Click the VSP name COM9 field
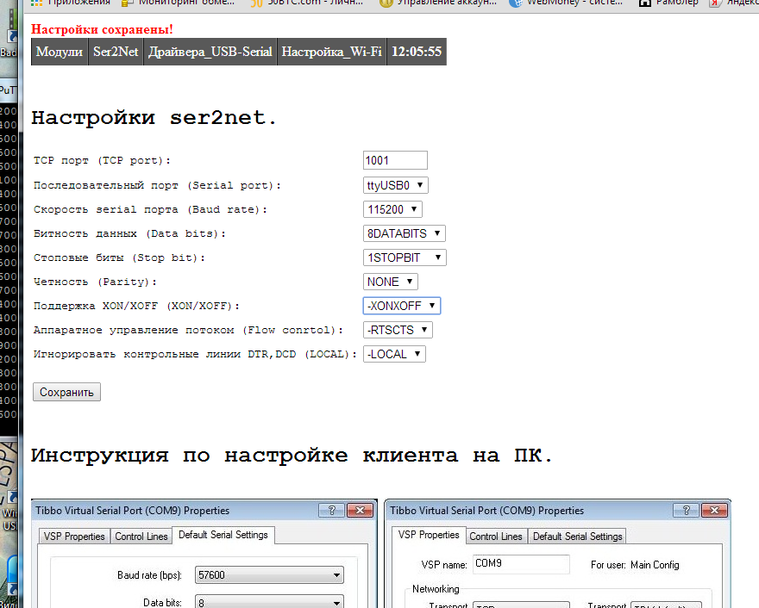The image size is (759, 608). [x=521, y=564]
